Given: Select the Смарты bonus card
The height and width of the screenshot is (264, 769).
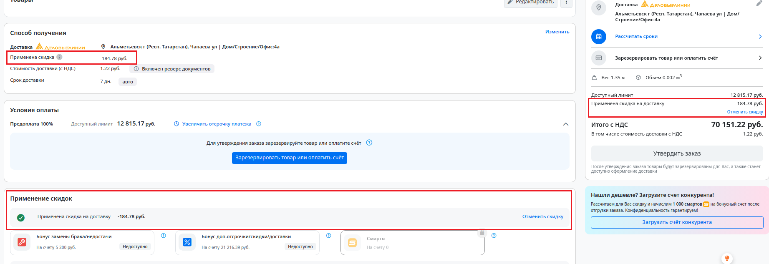Looking at the screenshot, I should pos(413,243).
